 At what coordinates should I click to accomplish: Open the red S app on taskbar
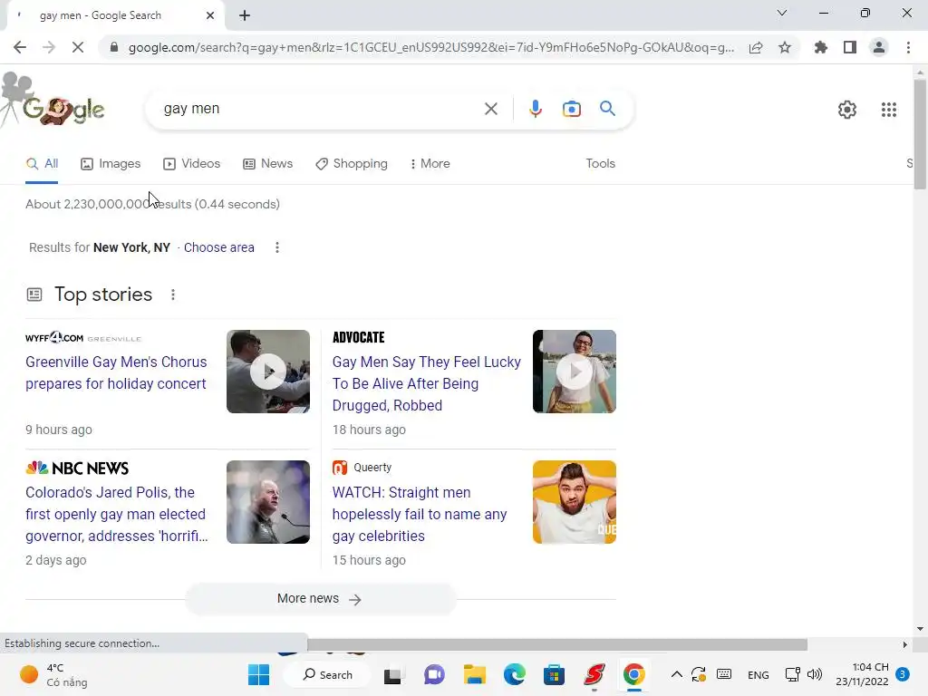point(594,674)
